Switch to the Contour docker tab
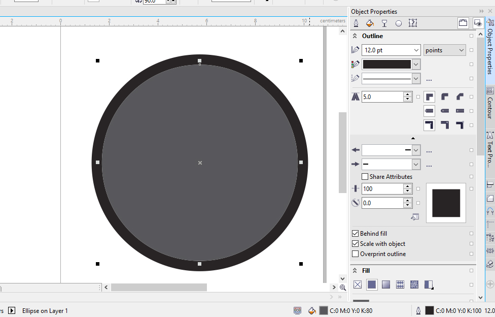Viewport: 495px width, 317px height. (490, 103)
